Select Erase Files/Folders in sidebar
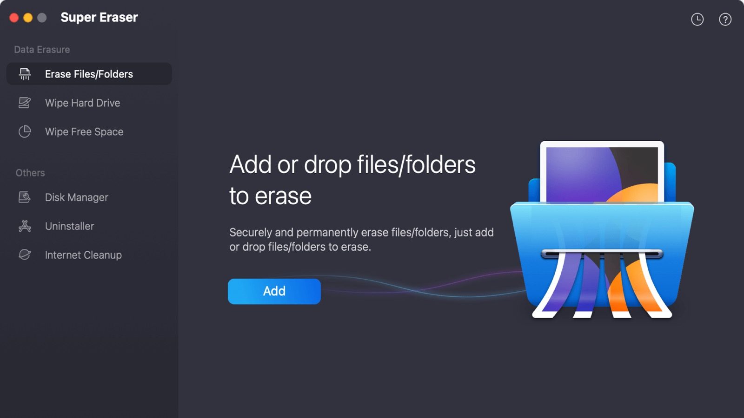The image size is (744, 418). [x=89, y=74]
